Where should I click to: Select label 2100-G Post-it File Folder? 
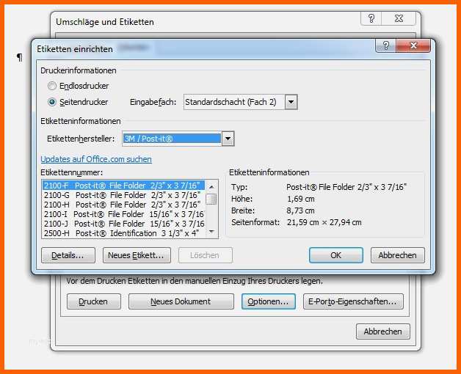123,195
